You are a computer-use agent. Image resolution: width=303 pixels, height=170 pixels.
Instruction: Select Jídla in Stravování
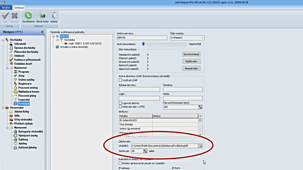tap(17, 116)
